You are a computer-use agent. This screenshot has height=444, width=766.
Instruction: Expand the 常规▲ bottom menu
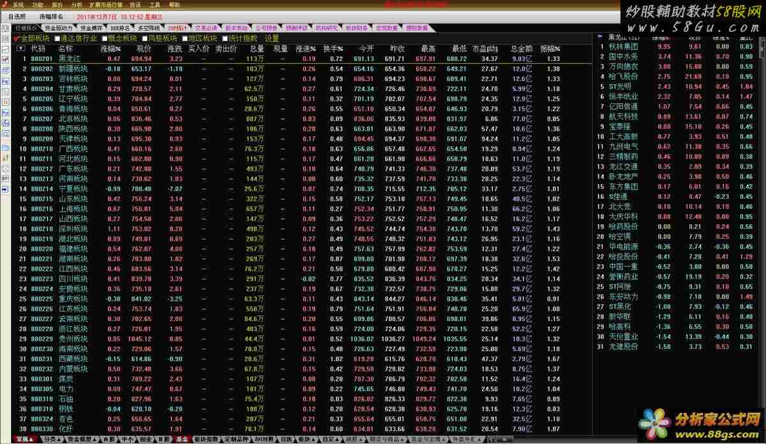24,439
